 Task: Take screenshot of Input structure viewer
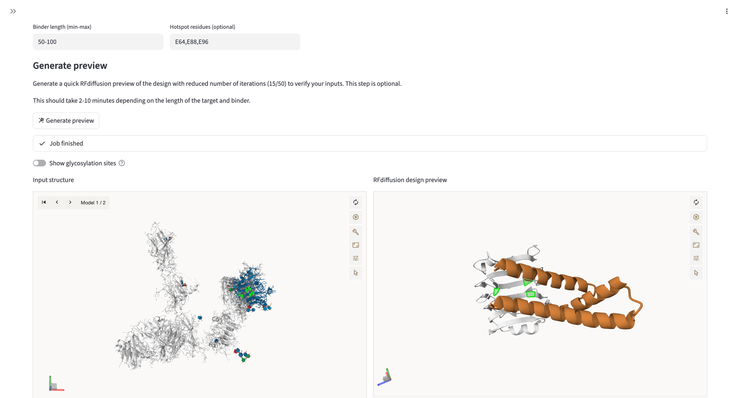(356, 217)
